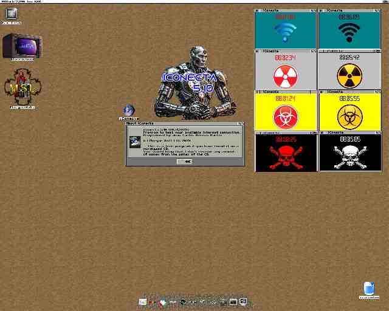Open the television monitor desktop icon

[x=22, y=46]
